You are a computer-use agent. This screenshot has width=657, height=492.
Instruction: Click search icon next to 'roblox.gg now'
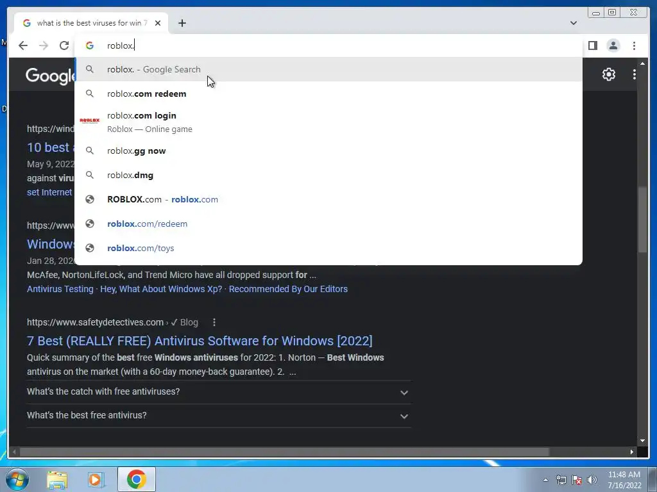point(90,151)
